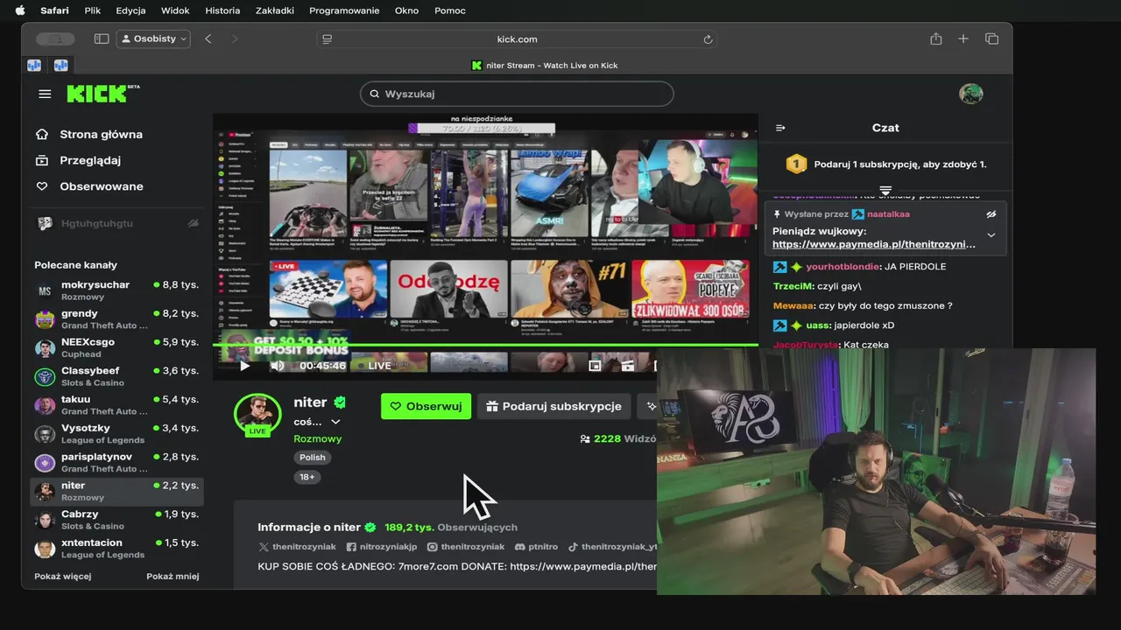1121x630 pixels.
Task: Expand the stream title chevron
Action: (335, 422)
